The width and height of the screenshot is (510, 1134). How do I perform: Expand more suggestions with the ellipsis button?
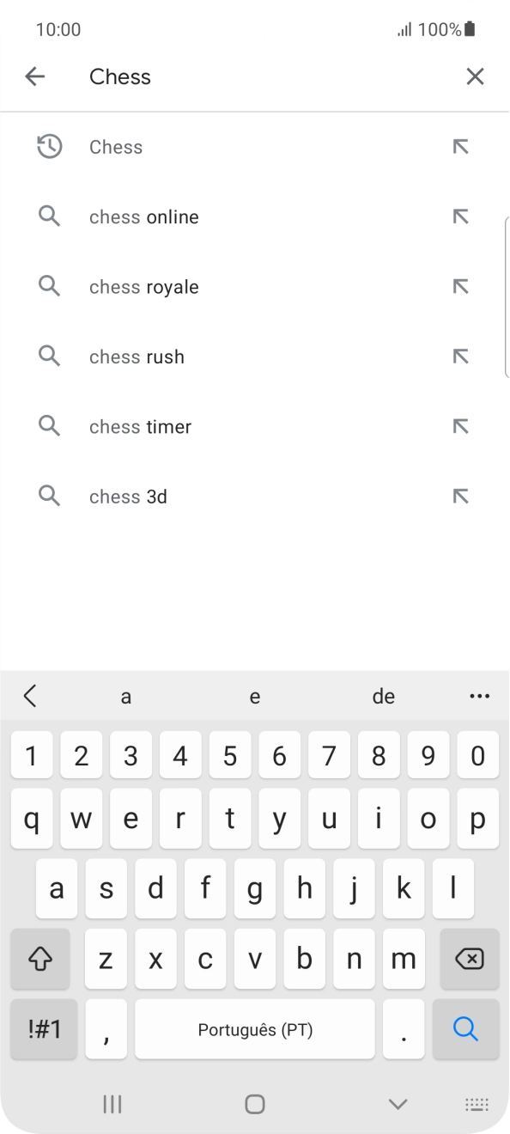tap(479, 696)
